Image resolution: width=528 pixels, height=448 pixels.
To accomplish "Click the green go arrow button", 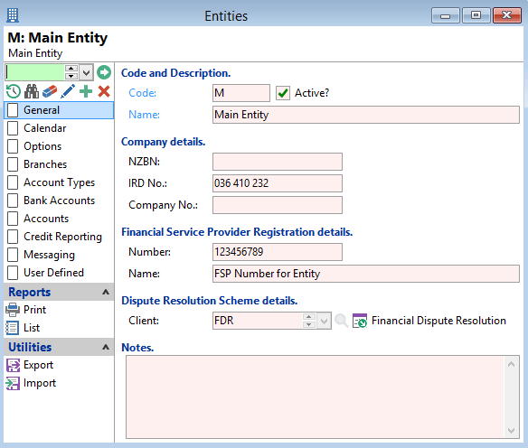I will pyautogui.click(x=104, y=72).
